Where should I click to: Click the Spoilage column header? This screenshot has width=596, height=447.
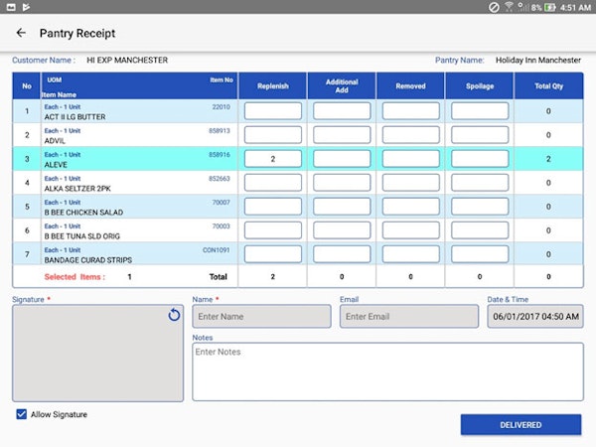click(480, 85)
